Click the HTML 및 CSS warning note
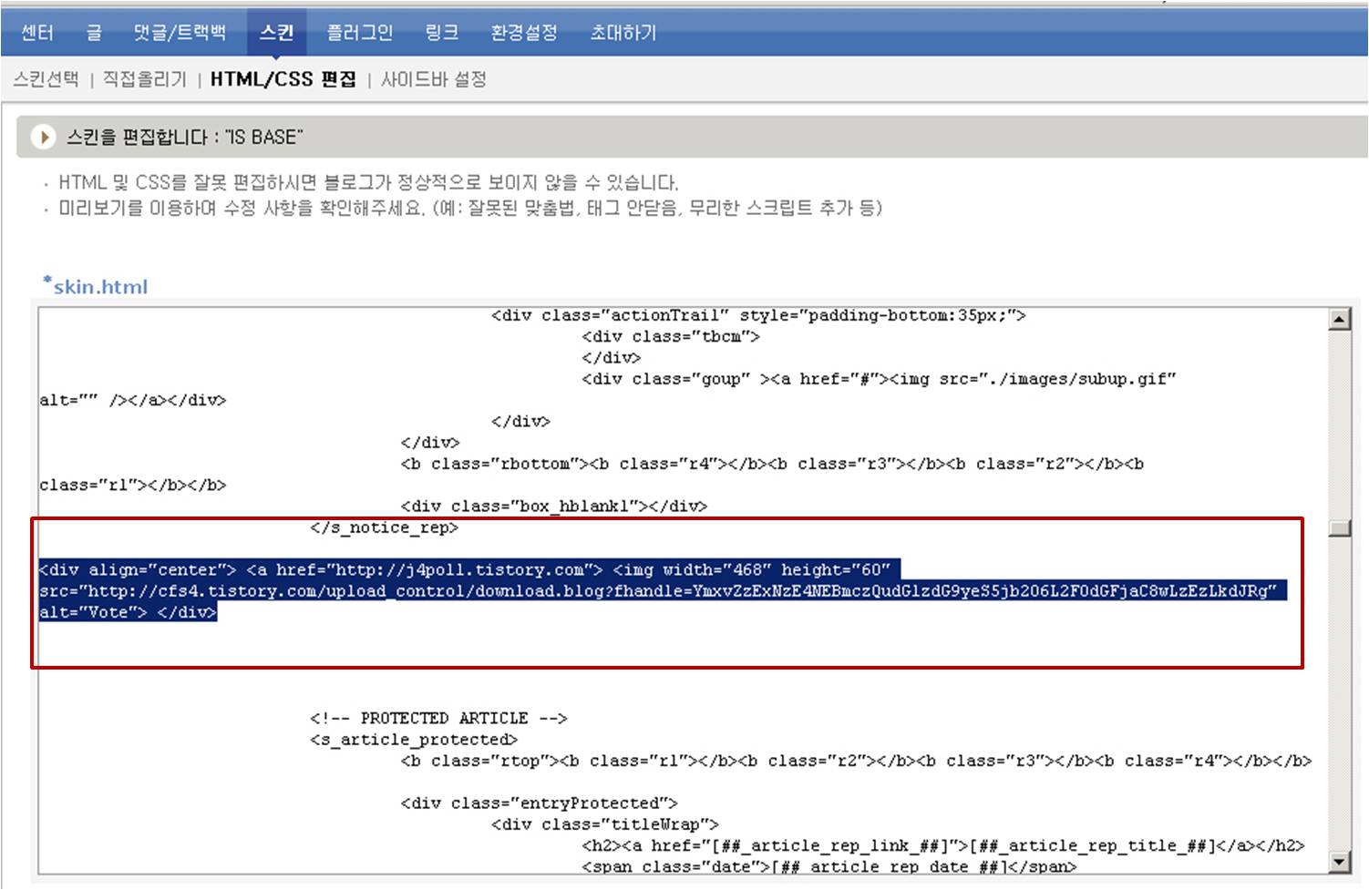The height and width of the screenshot is (890, 1369). 368,182
